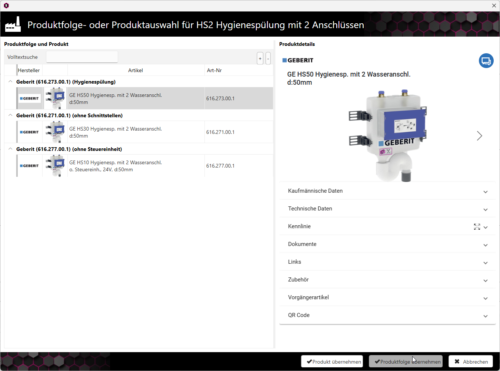Sort by the Artikel column header
The height and width of the screenshot is (371, 500).
[x=136, y=70]
